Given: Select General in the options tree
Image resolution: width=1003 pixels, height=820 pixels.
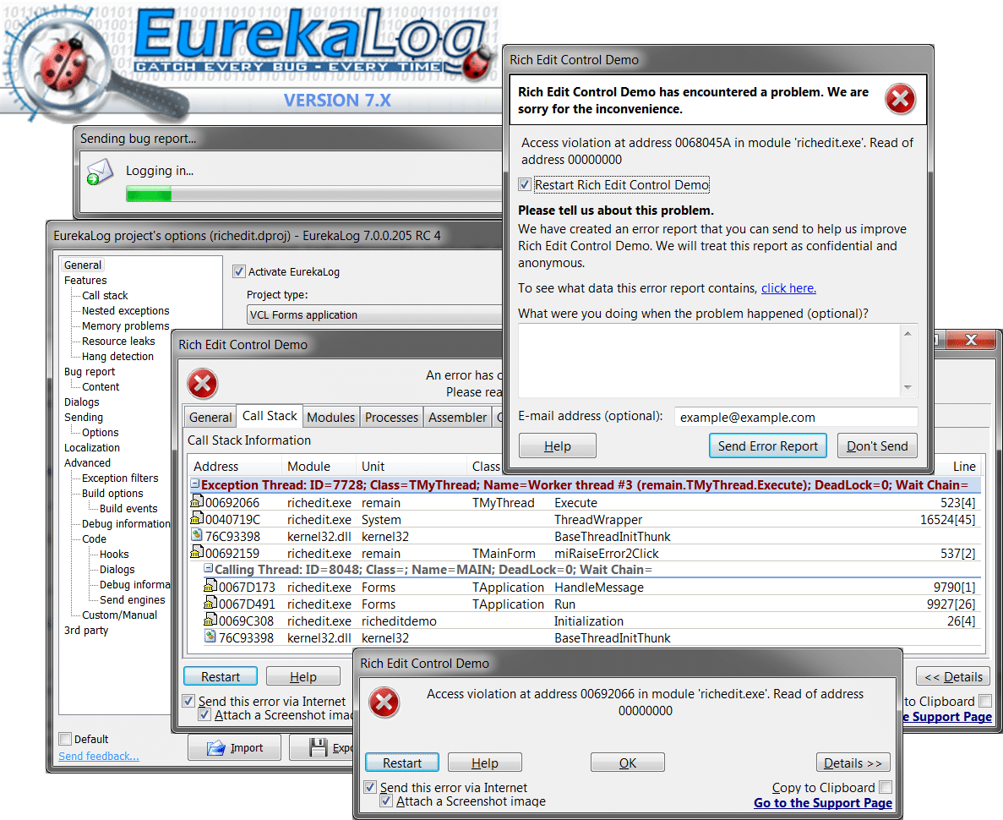Looking at the screenshot, I should [83, 265].
